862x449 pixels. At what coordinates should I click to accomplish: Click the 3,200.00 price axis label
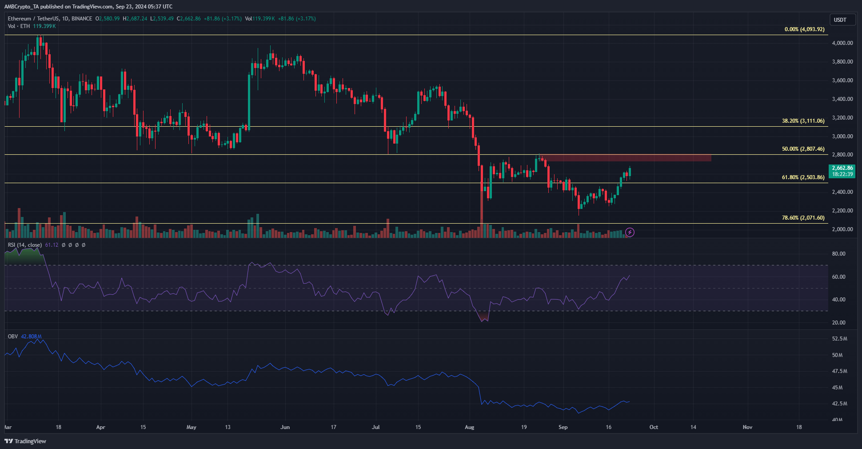click(x=842, y=118)
